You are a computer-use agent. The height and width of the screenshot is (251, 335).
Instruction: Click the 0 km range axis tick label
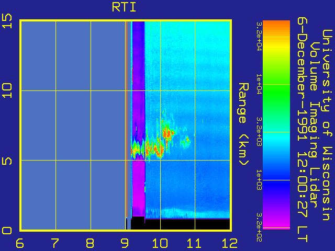(x=7, y=231)
